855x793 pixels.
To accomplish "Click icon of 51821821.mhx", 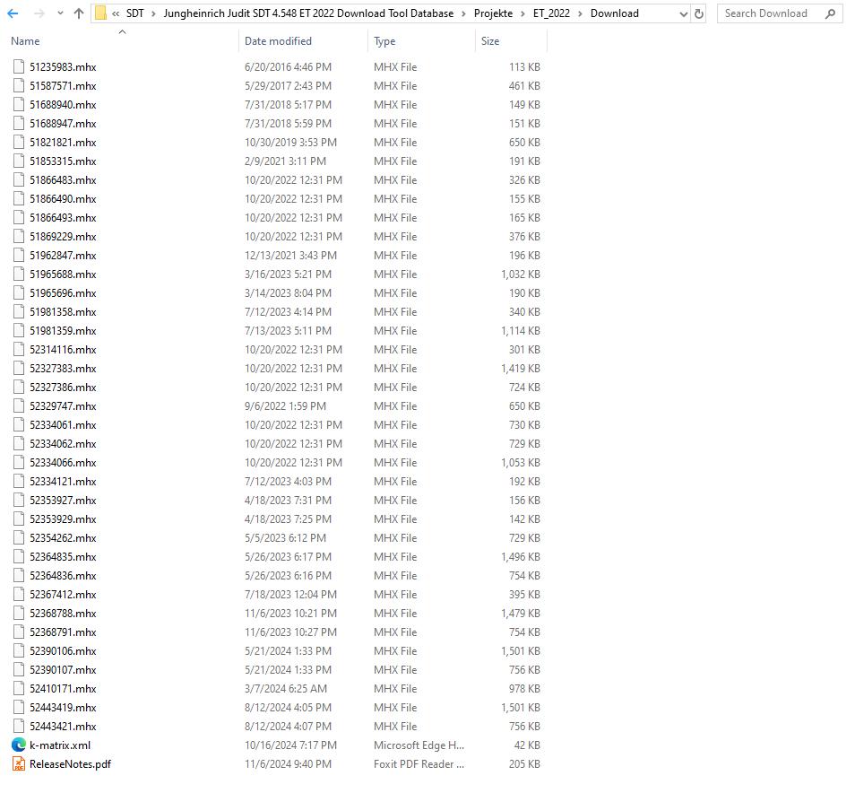I will tap(19, 142).
